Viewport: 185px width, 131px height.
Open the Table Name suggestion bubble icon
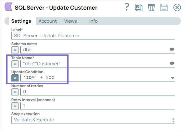pos(172,63)
